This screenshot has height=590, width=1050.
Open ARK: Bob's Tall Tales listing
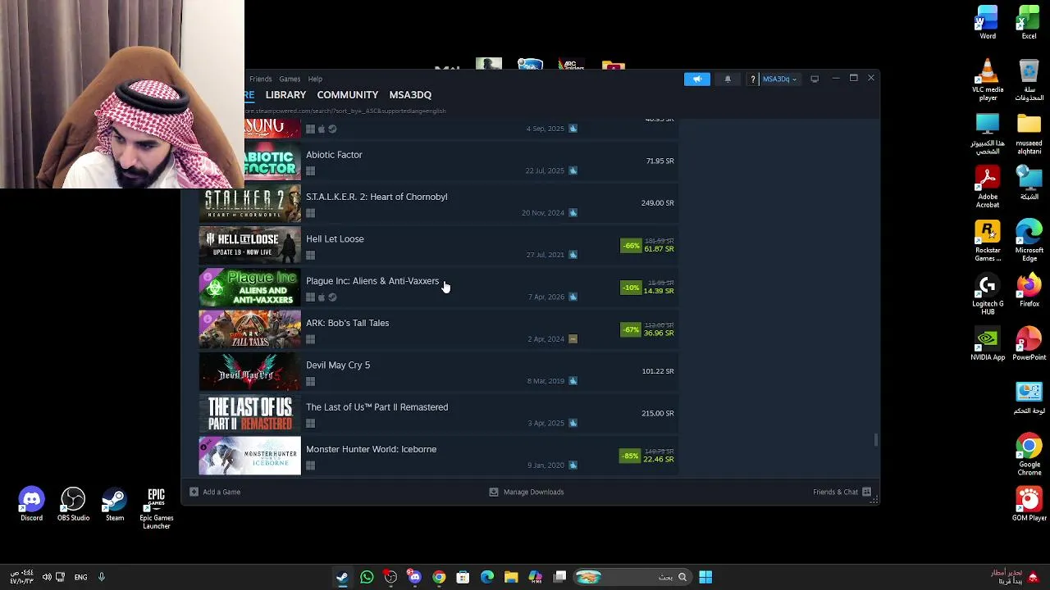point(438,329)
